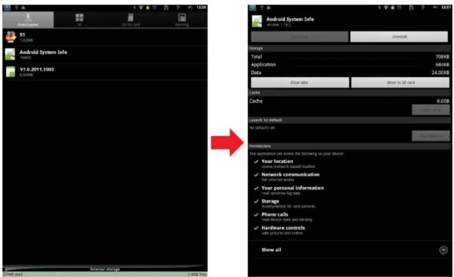Click the V1.0.2011.1003 app icon
Screen dimensions: 454x277
tap(11, 72)
